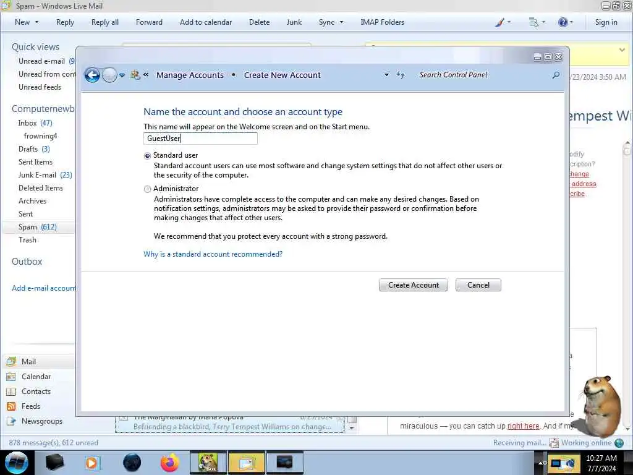Switch to Newsgroups view icon
Viewport: 633px width, 475px height.
11,421
